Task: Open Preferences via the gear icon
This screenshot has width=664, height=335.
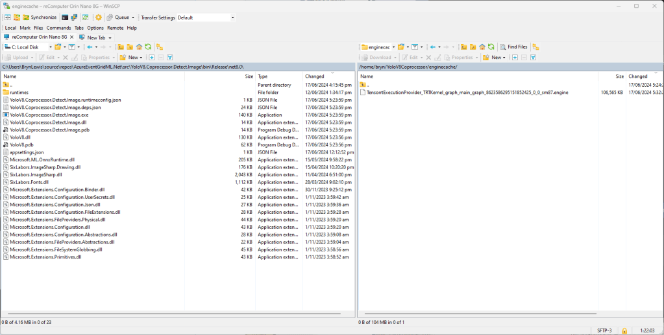Action: coord(99,17)
